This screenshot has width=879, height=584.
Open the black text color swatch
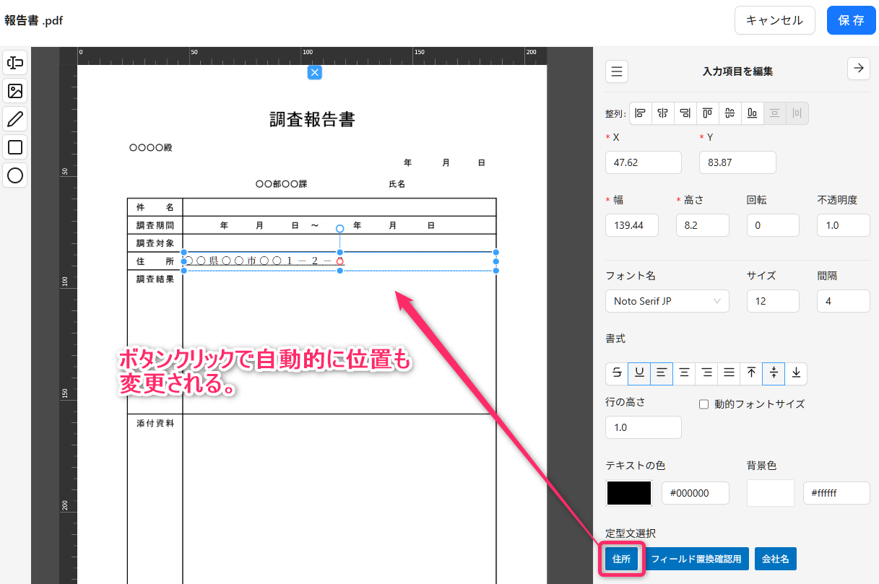629,493
